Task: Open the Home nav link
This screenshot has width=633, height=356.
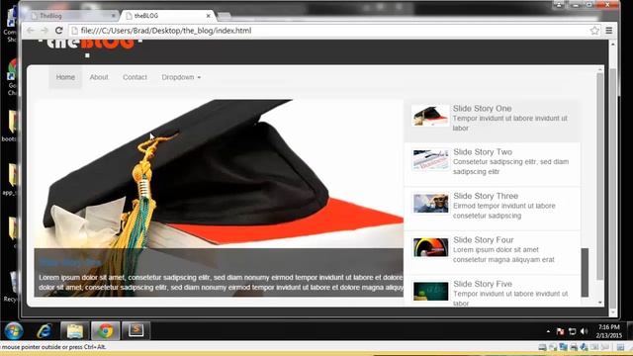Action: (x=65, y=77)
